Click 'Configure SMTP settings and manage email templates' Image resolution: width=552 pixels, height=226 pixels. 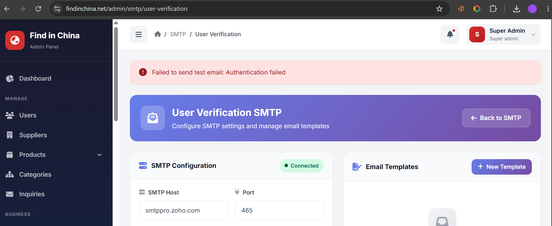point(250,126)
